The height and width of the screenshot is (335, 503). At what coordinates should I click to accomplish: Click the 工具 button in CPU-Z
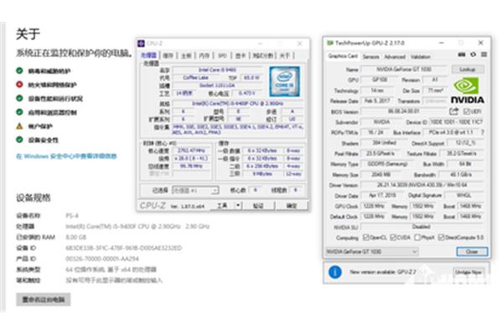pyautogui.click(x=222, y=205)
